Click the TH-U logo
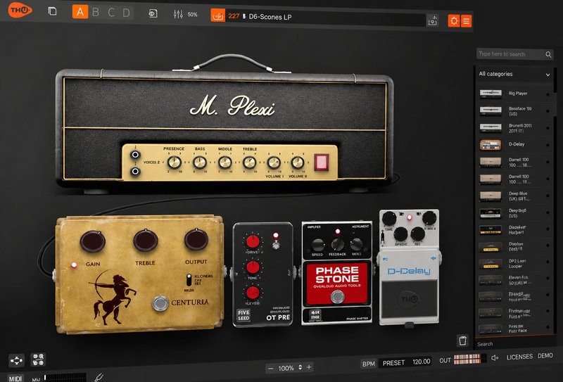Viewport: 563px width, 382px height. click(20, 10)
